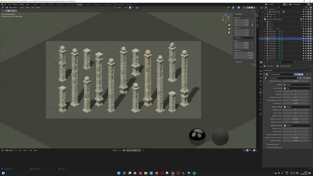Select material preview shading
This screenshot has width=313, height=176.
252,8
